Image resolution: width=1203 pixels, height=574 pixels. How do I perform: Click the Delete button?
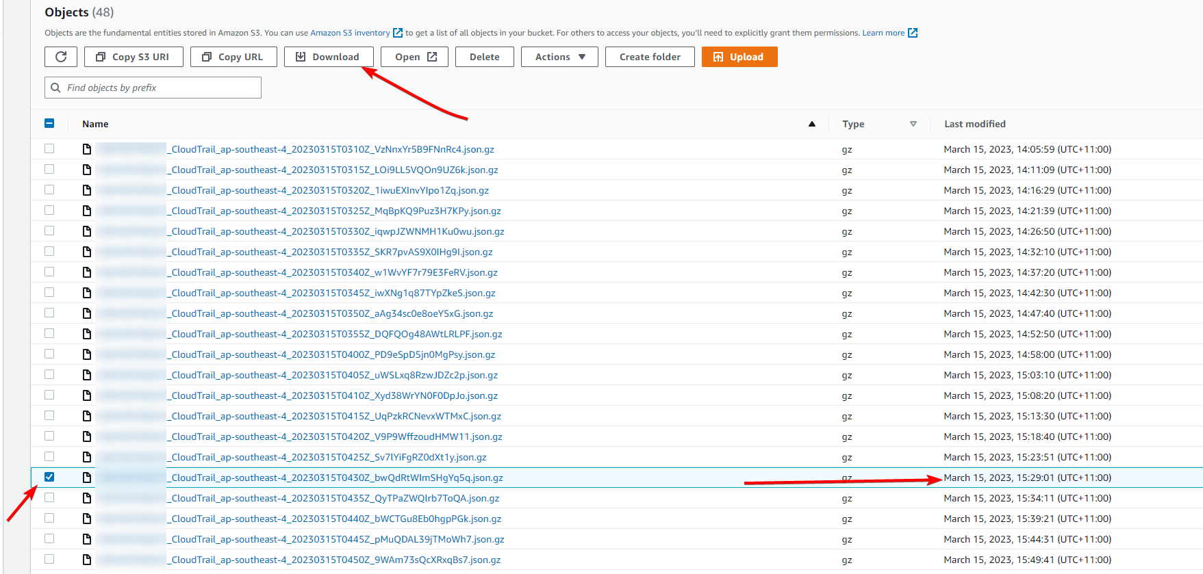[x=485, y=57]
